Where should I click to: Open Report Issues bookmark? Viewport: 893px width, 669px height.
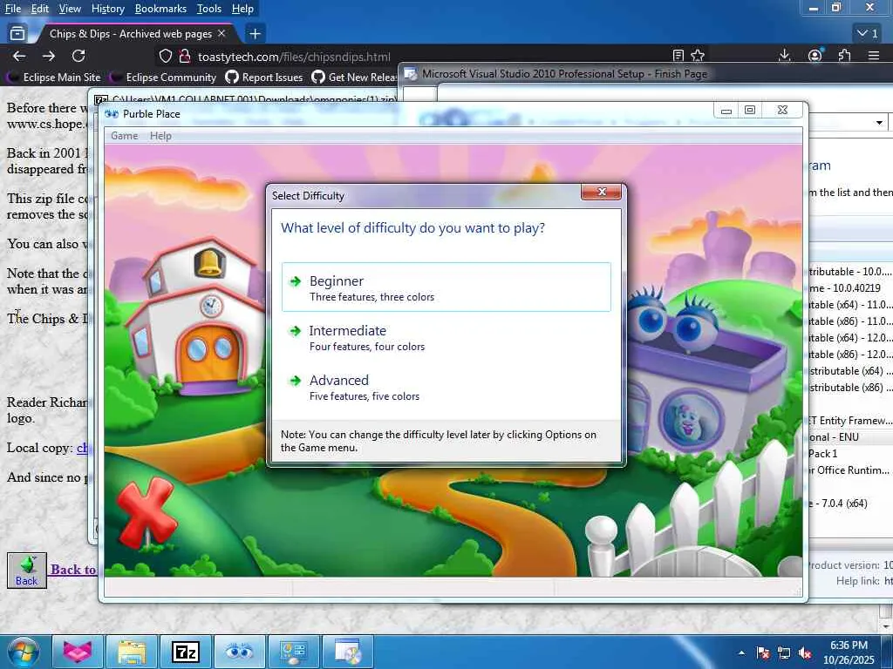pos(264,77)
